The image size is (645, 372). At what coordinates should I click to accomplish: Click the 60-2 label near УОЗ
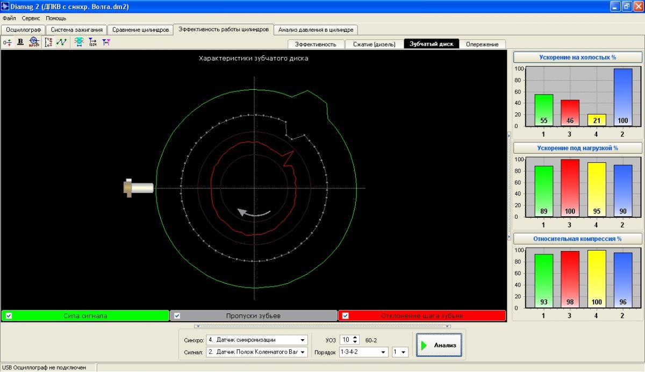click(x=371, y=340)
